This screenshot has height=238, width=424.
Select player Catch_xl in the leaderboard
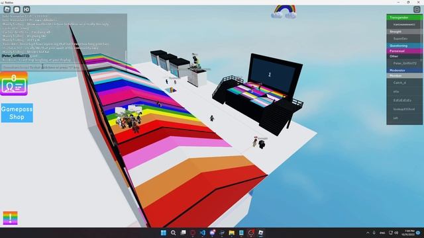(404, 83)
